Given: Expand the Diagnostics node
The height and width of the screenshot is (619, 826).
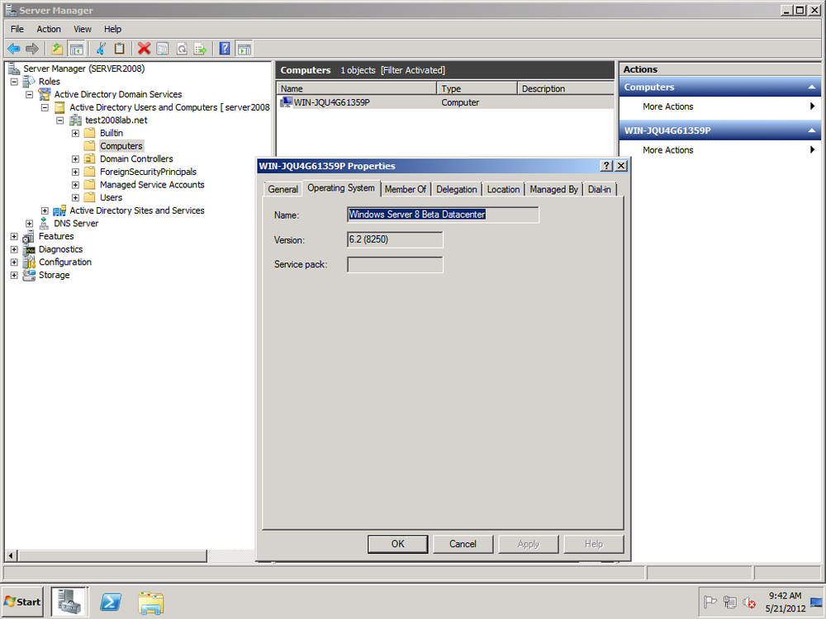Looking at the screenshot, I should click(x=14, y=249).
